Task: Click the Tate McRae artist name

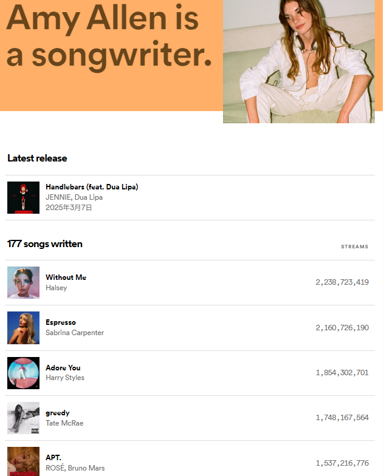Action: click(64, 423)
